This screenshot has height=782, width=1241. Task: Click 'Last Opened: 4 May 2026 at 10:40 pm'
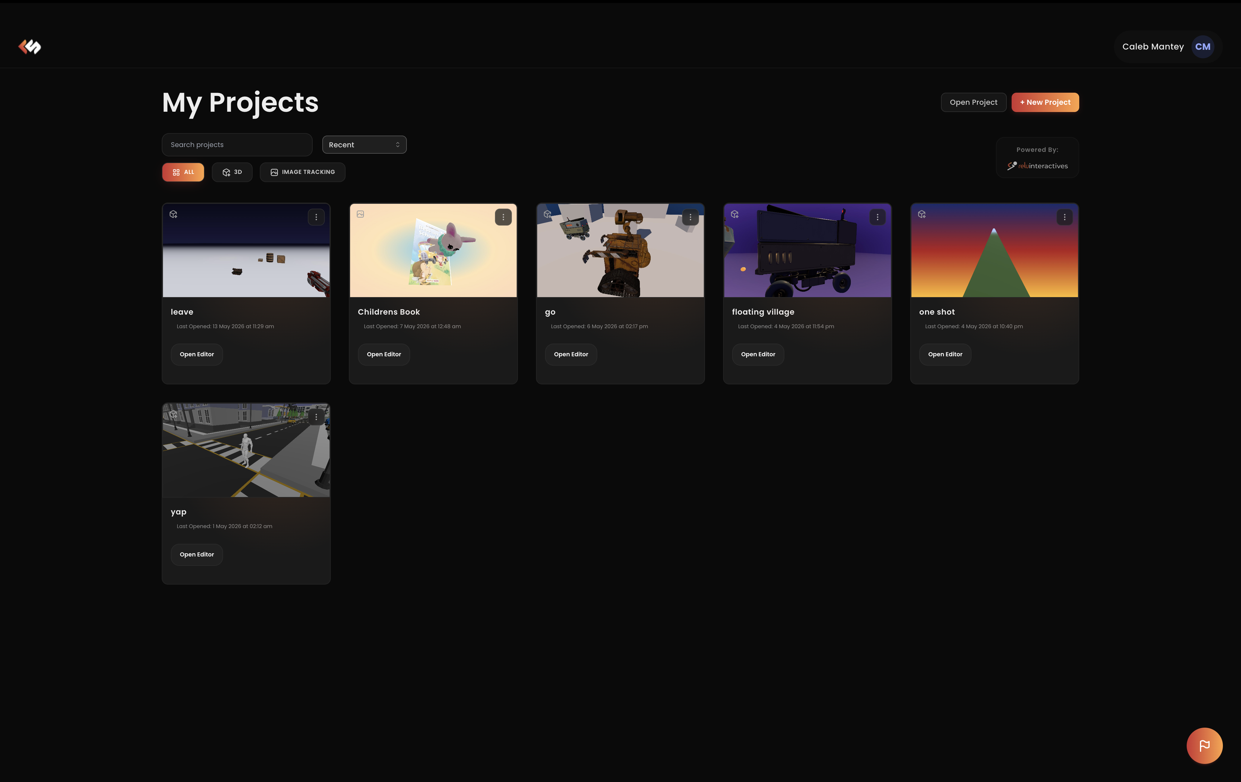(x=974, y=326)
